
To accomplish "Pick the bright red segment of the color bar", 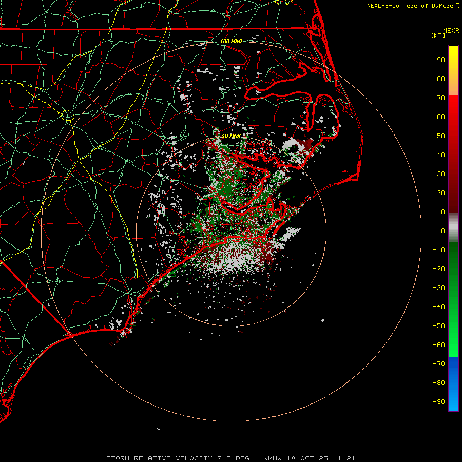I will (453, 109).
